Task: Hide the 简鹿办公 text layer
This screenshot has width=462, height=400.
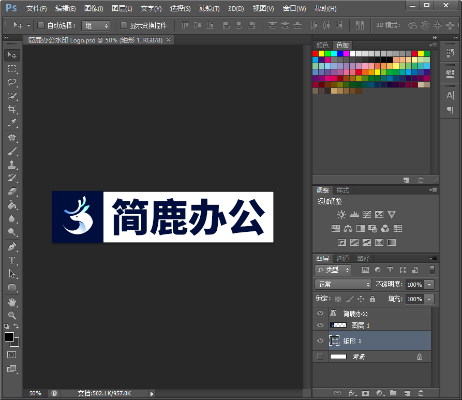Action: (320, 313)
